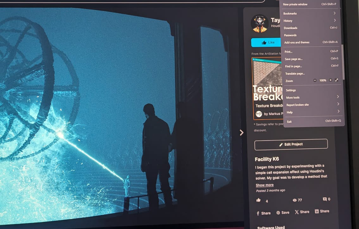Click the Posted 3 months ago text
This screenshot has width=359, height=229.
pyautogui.click(x=271, y=190)
